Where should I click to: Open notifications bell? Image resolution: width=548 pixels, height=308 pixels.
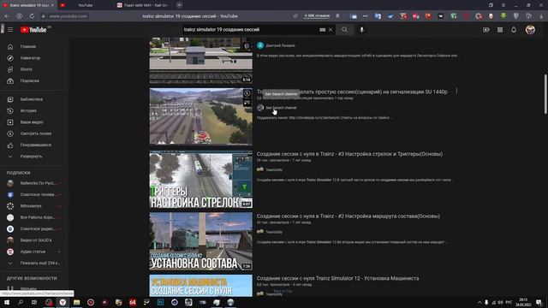pyautogui.click(x=514, y=30)
